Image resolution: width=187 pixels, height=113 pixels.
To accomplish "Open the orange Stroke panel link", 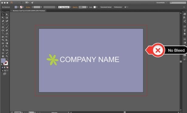I will point(28,7).
